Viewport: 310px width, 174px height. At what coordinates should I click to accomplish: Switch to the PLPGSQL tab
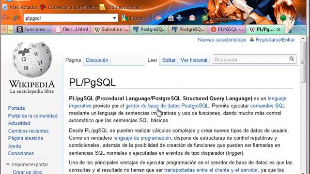(x=227, y=29)
